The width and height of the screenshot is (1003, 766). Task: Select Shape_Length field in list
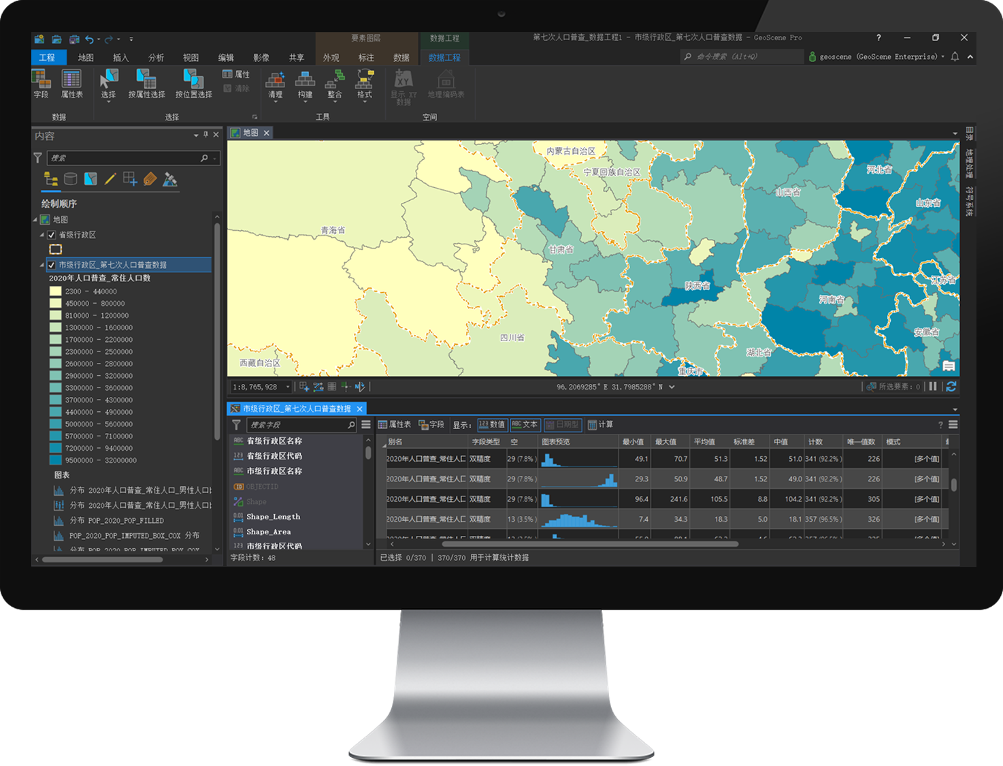pos(274,517)
